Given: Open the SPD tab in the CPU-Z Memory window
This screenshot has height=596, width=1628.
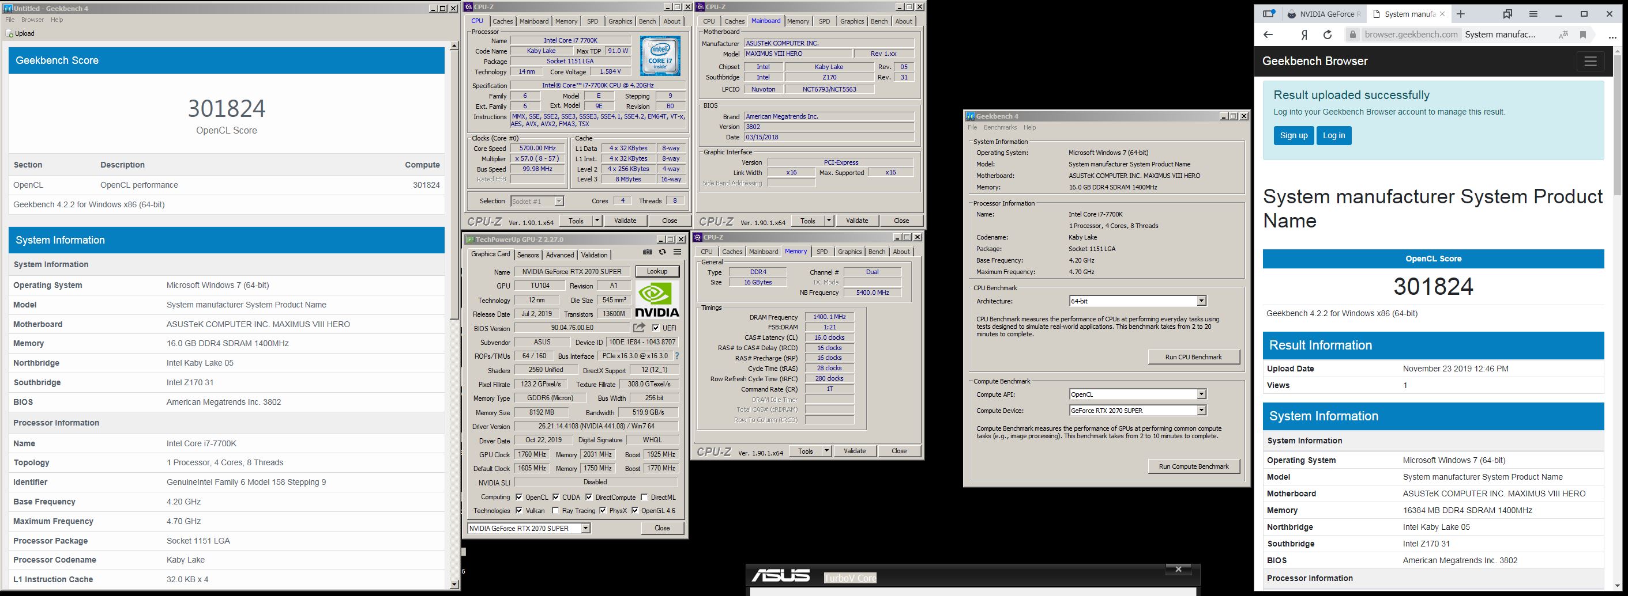Looking at the screenshot, I should point(822,252).
